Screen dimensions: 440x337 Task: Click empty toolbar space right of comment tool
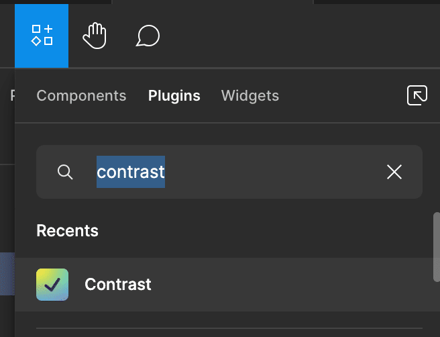[x=297, y=36]
